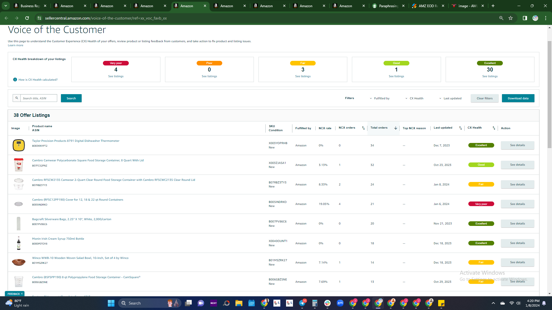Sort by Last updated arrows icon
The height and width of the screenshot is (310, 552).
point(461,128)
